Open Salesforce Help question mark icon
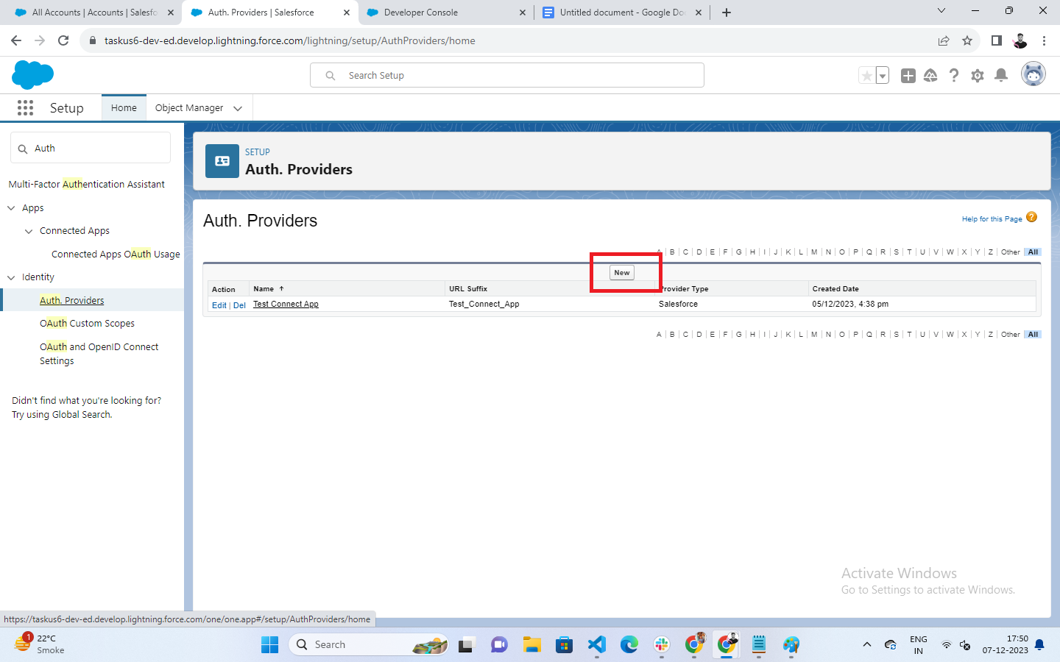1060x662 pixels. (x=954, y=75)
